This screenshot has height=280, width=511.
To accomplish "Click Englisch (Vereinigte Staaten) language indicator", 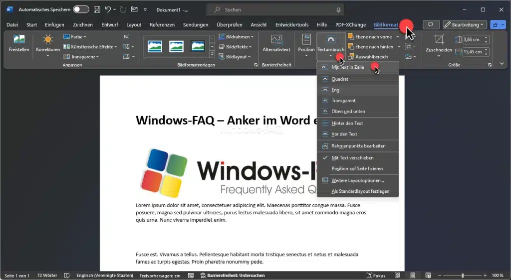I will point(105,276).
